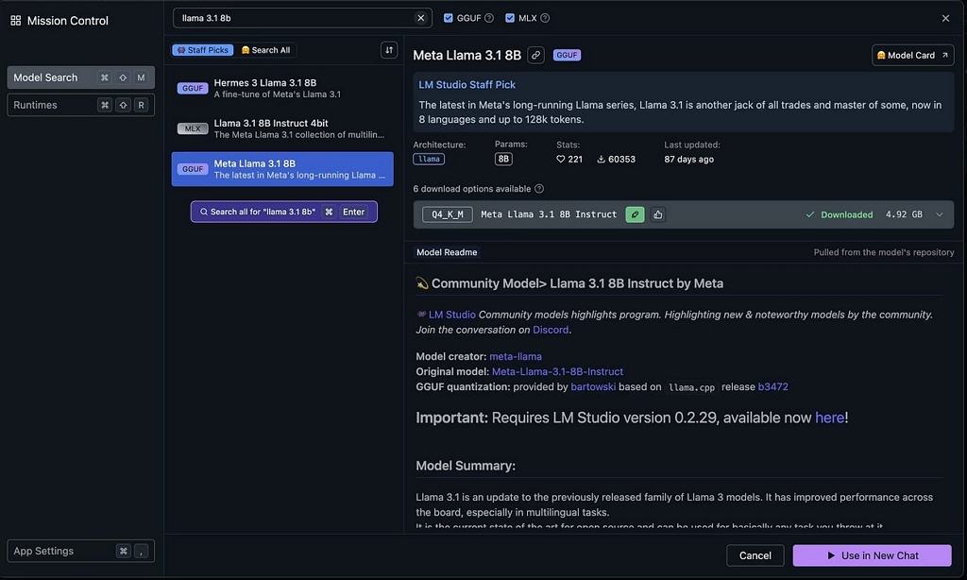Toggle the MLX format checkbox
967x580 pixels.
click(x=510, y=18)
